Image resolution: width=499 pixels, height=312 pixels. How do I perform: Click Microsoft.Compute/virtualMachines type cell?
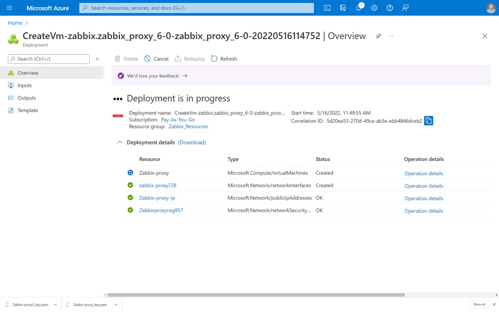coord(268,173)
